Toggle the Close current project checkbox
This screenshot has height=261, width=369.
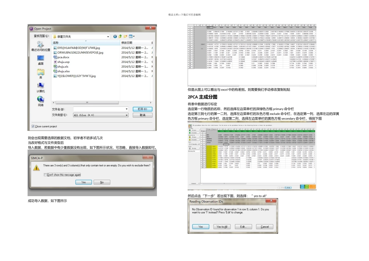coord(33,127)
